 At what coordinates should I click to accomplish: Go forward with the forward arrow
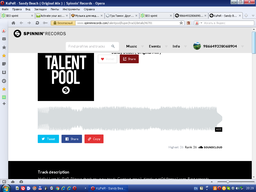coord(29,23)
